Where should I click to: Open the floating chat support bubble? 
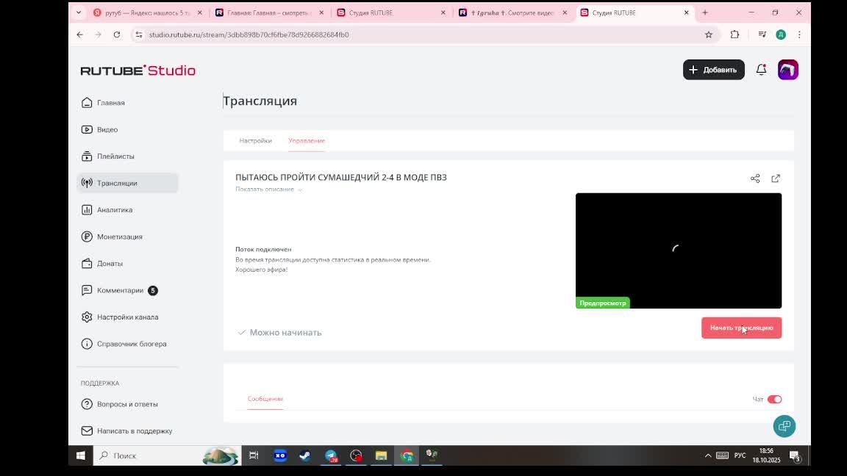[785, 426]
